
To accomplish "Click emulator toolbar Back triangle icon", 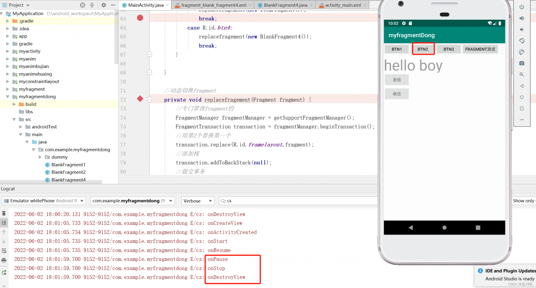I will (522, 86).
